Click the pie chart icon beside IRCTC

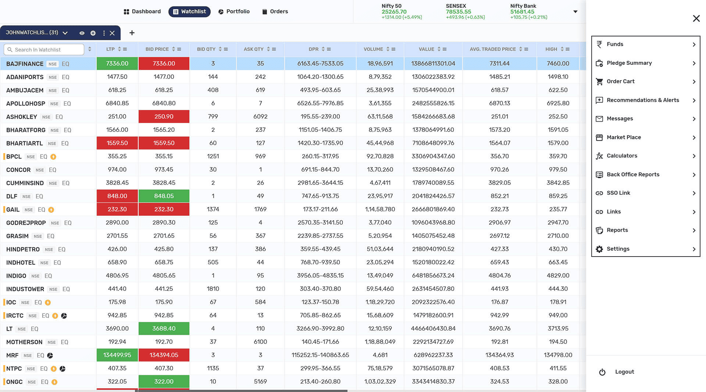pos(64,316)
